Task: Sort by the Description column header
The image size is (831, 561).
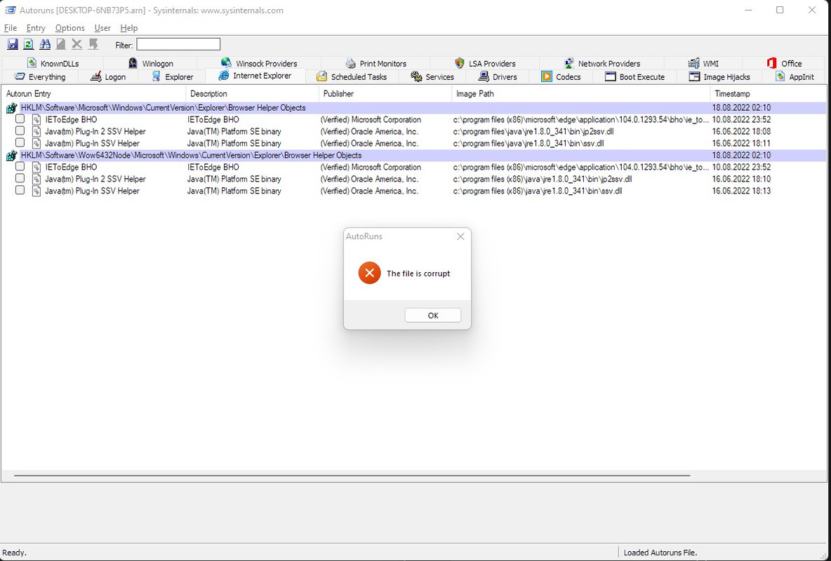Action: 252,94
